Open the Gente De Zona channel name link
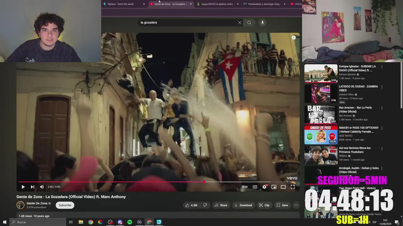Viewport: 403px width, 226px height. [x=37, y=203]
